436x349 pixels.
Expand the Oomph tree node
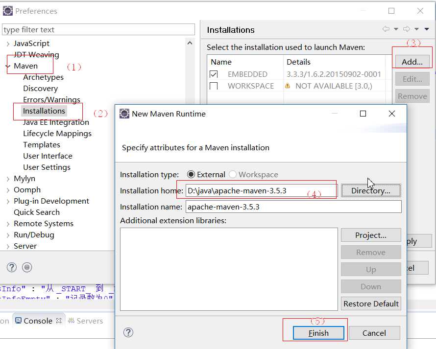tap(8, 190)
